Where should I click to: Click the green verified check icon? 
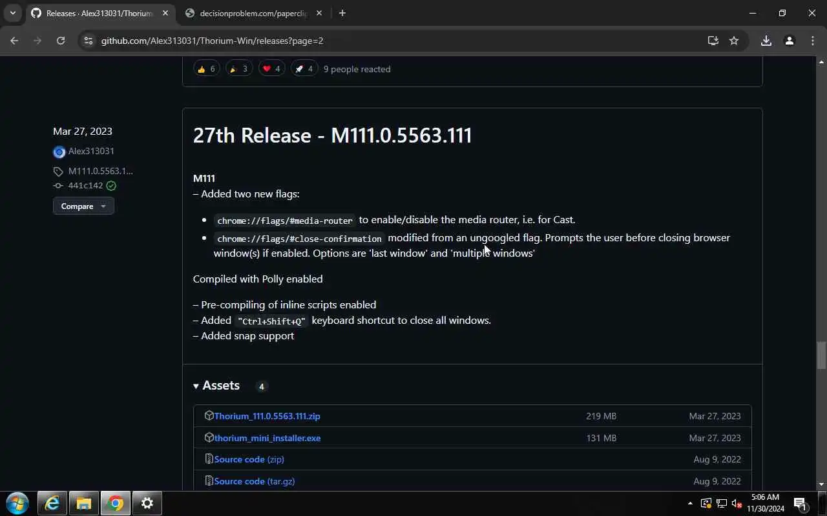point(111,186)
